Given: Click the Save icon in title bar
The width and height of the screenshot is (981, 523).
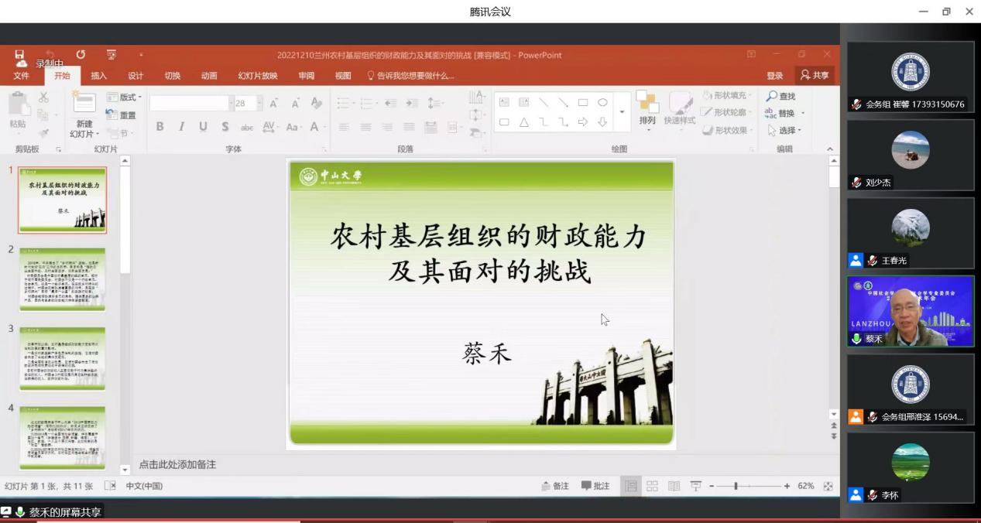Looking at the screenshot, I should (19, 55).
